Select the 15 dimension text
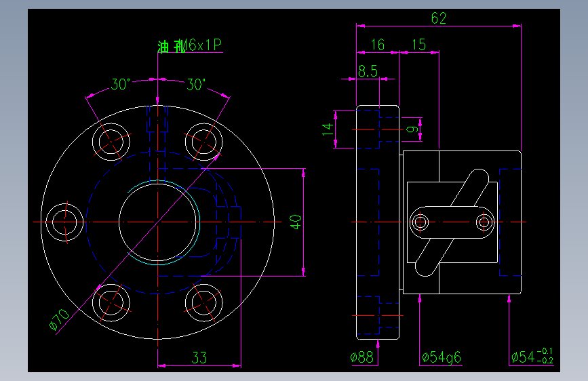 click(x=419, y=45)
